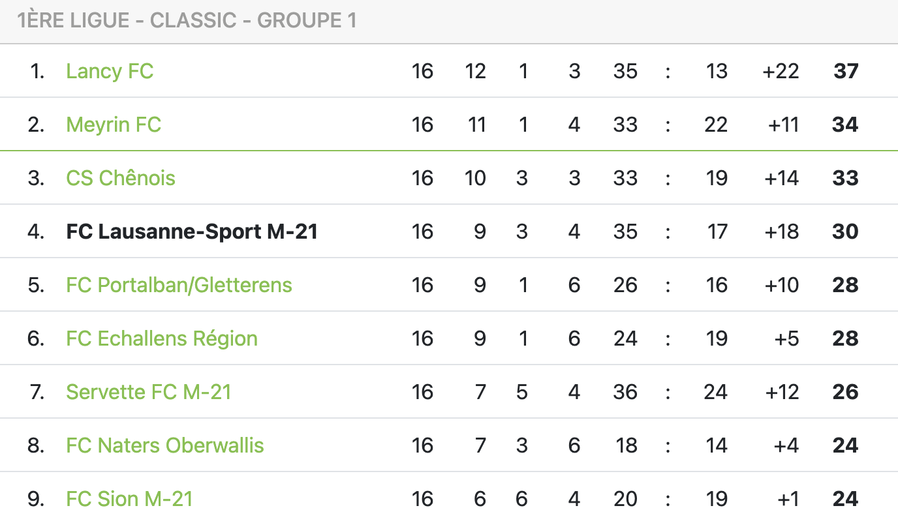Click the rank number 5. cell
Screen dimensions: 898x523
tap(36, 285)
